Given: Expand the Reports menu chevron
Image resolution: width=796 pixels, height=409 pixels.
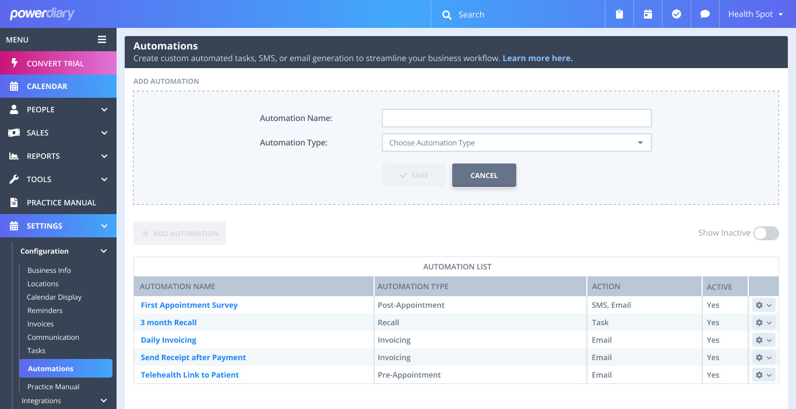Looking at the screenshot, I should [104, 156].
